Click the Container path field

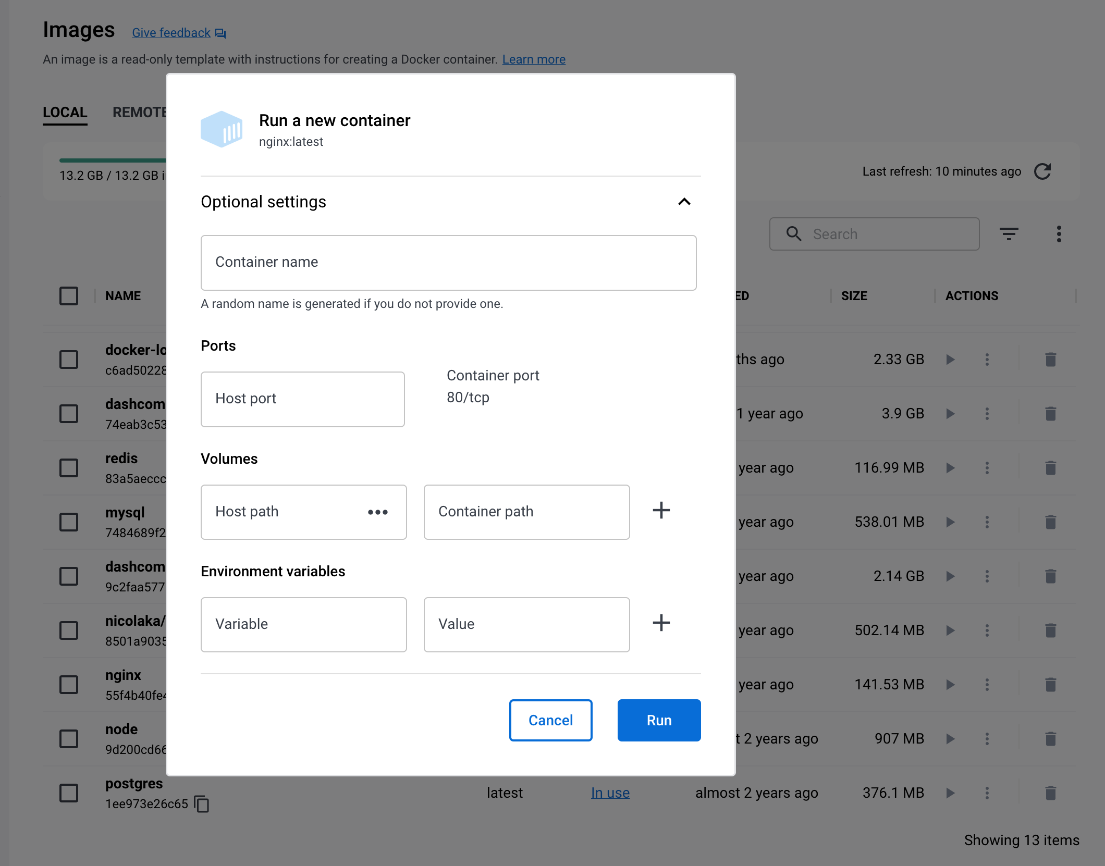[x=526, y=512]
